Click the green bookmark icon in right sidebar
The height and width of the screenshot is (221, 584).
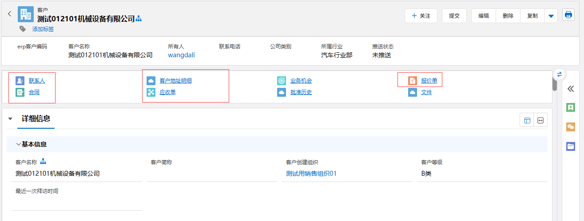click(571, 107)
